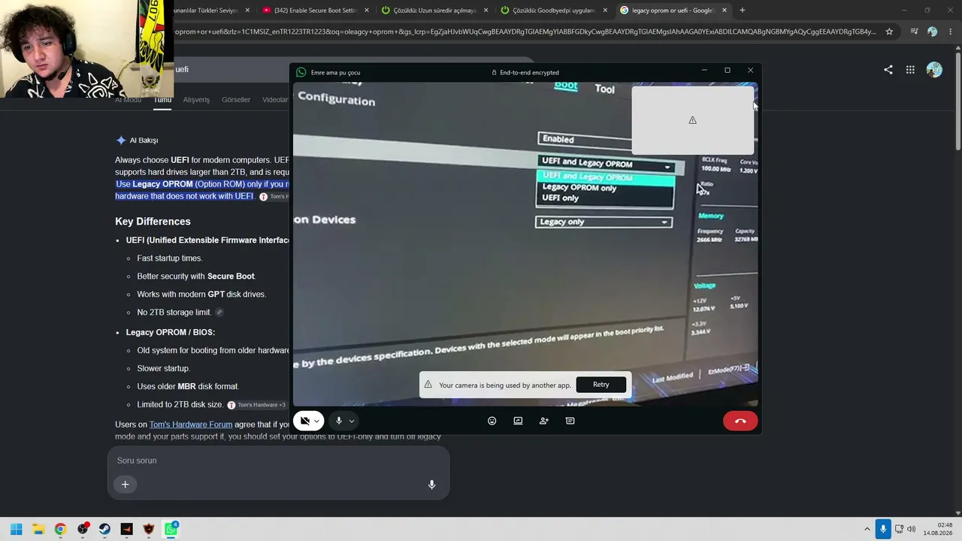Click the Chrome address bar URL
Image resolution: width=962 pixels, height=541 pixels.
(x=525, y=32)
